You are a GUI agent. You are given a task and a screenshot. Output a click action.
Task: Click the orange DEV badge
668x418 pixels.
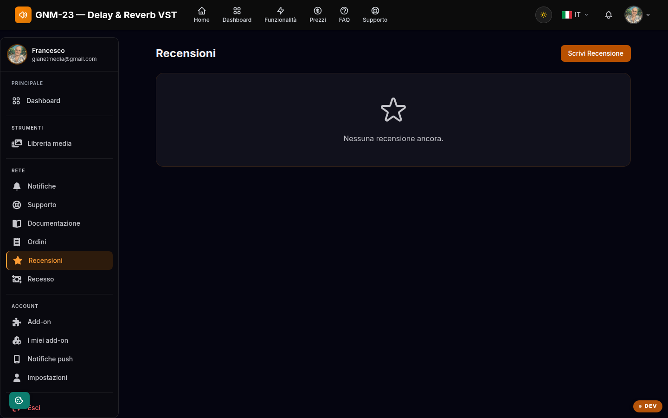pos(648,406)
